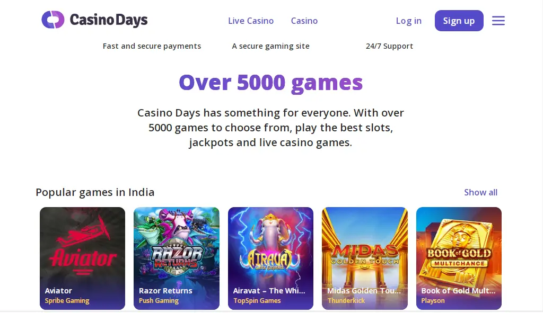Click the Thunderkick provider label
The width and height of the screenshot is (543, 313).
[346, 301]
